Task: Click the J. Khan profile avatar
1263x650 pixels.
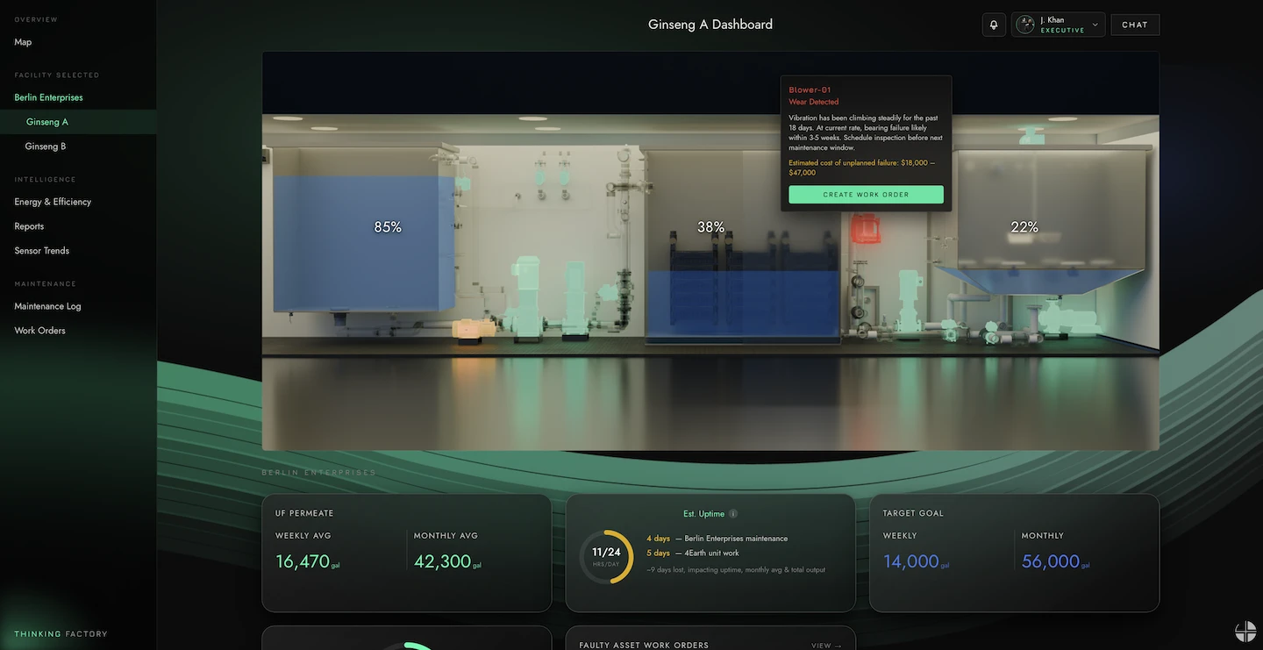Action: click(1024, 25)
